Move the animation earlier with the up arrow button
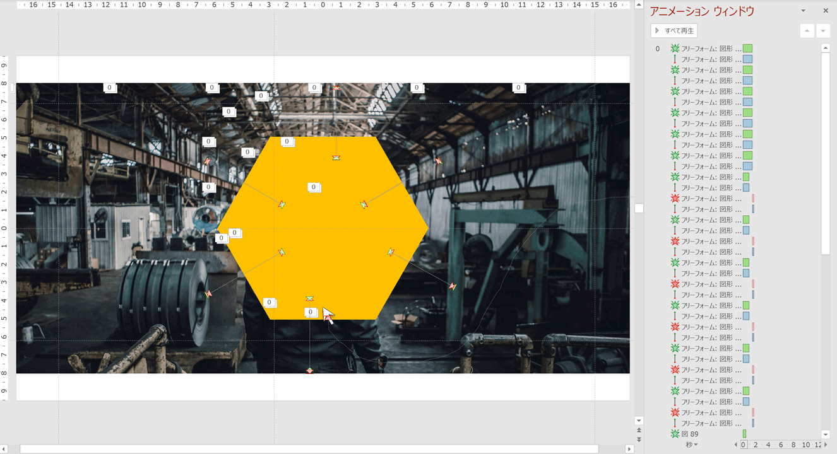The height and width of the screenshot is (454, 837). [807, 31]
